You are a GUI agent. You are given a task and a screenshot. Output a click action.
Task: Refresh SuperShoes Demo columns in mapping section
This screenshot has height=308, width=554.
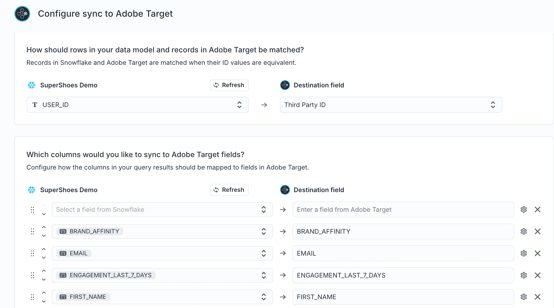229,190
